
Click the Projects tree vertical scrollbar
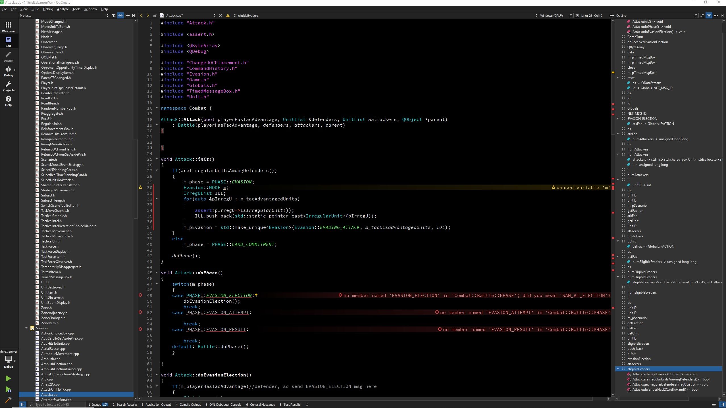click(x=136, y=179)
